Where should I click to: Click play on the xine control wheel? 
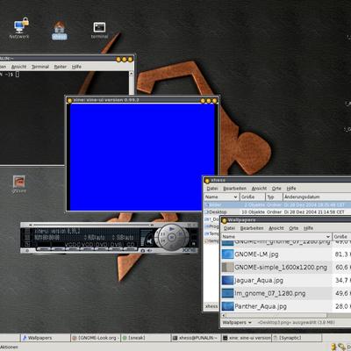click(x=172, y=229)
